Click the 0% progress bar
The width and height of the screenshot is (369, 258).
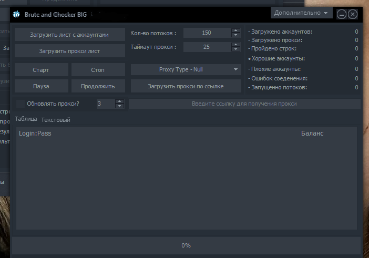click(186, 245)
